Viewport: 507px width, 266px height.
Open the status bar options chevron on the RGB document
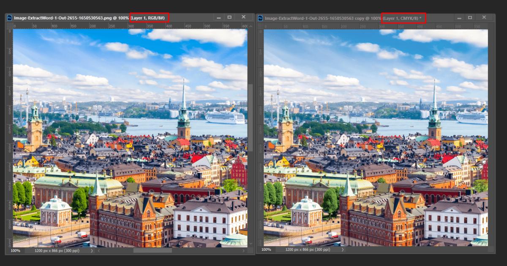tap(92, 251)
